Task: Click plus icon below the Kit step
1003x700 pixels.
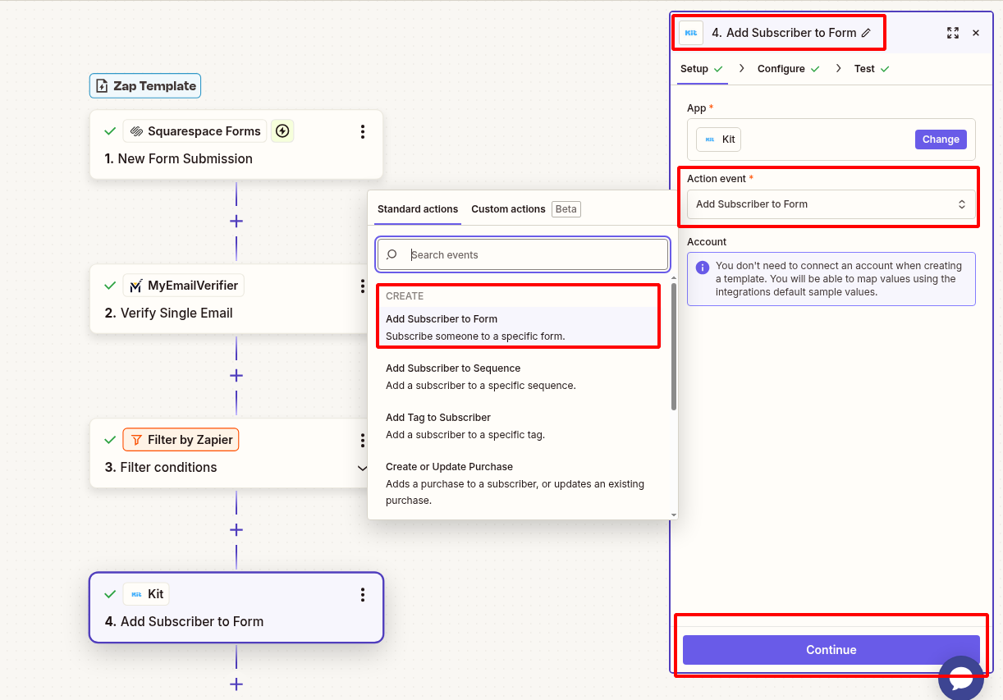Action: [236, 684]
